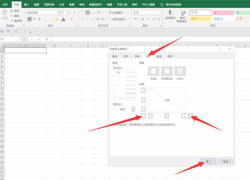Confirm the dialog with the 确定 button

coord(209,161)
